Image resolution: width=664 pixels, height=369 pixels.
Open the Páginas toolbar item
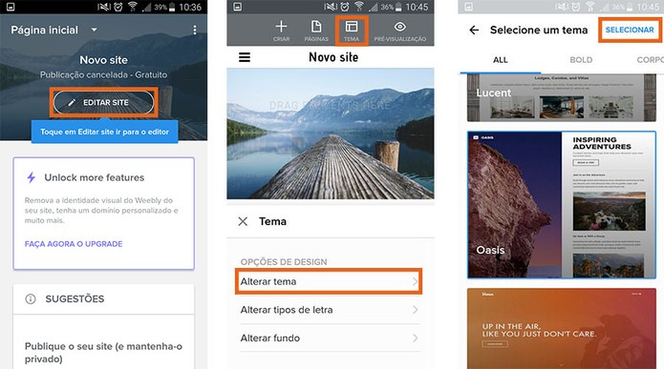pyautogui.click(x=316, y=31)
